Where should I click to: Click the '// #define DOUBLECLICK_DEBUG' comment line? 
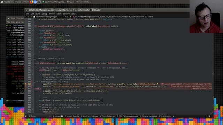(49, 59)
